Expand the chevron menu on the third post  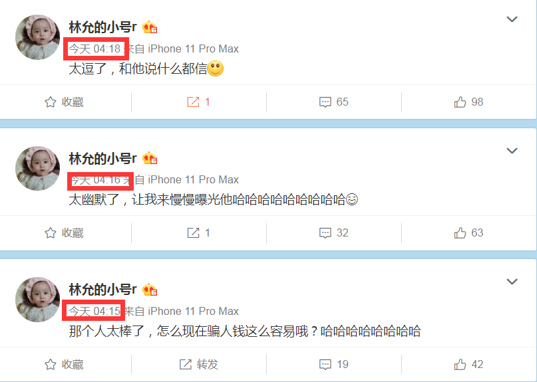(x=512, y=282)
